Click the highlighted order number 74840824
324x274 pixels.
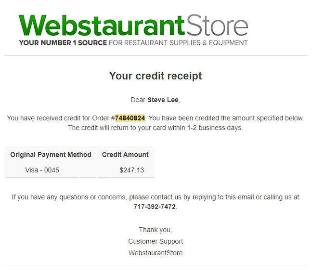pyautogui.click(x=130, y=118)
